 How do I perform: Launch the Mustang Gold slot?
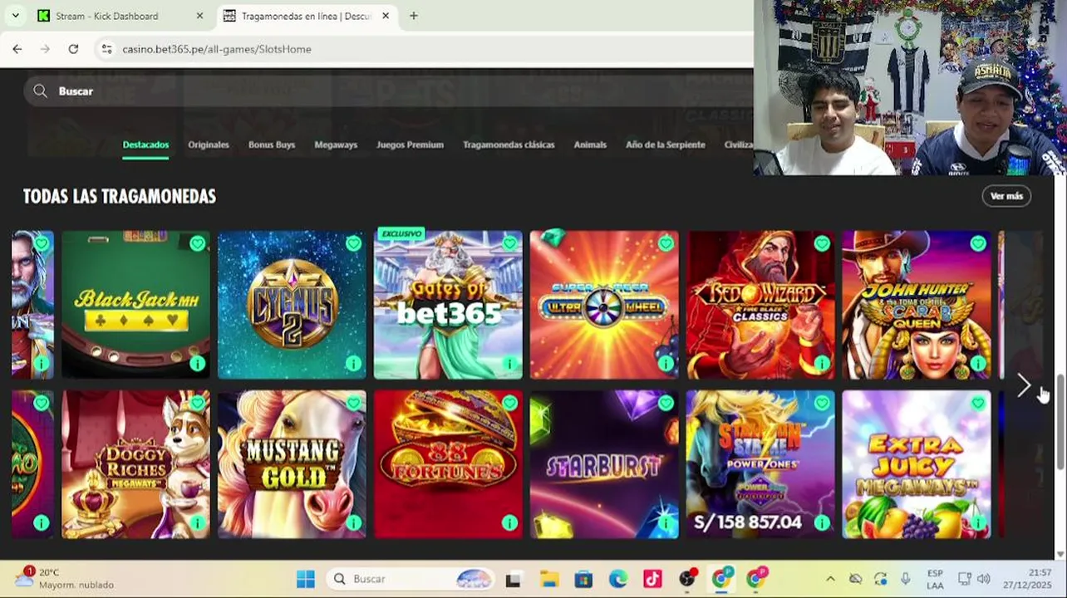click(x=292, y=464)
